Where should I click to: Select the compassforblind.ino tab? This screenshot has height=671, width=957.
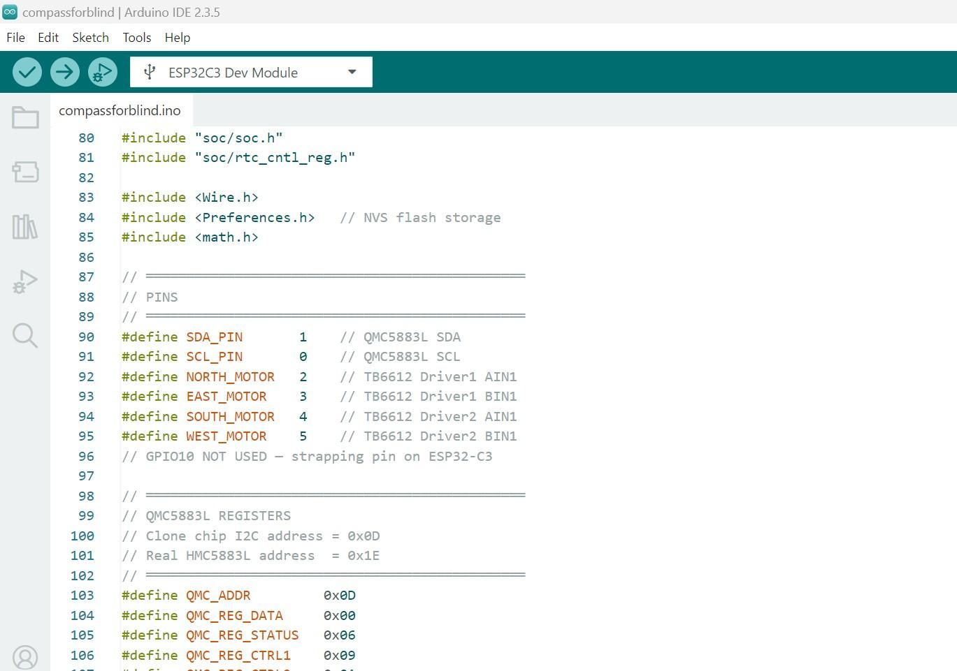click(120, 110)
